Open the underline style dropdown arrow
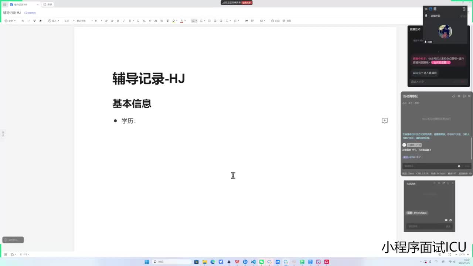The height and width of the screenshot is (266, 473). pyautogui.click(x=133, y=21)
